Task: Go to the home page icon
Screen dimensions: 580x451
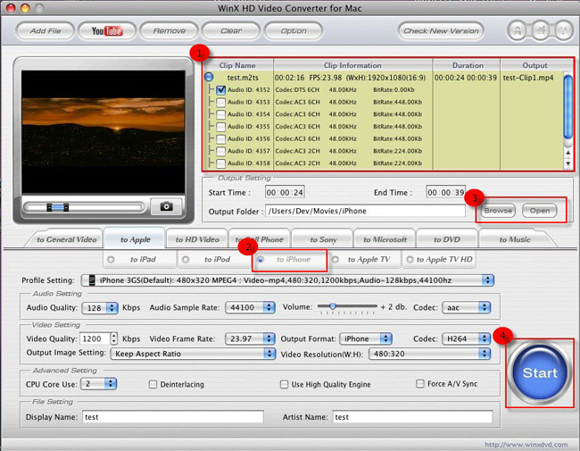Action: click(541, 30)
